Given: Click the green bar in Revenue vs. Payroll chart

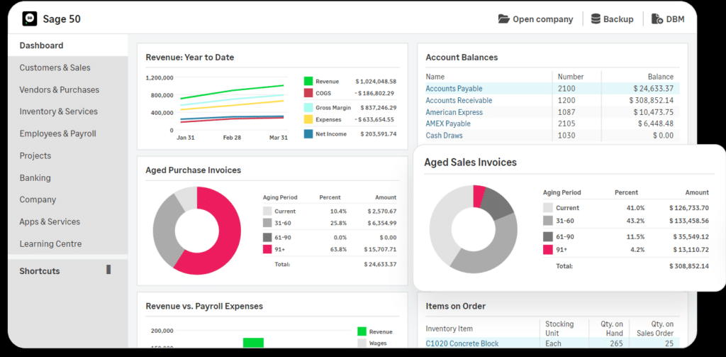Looking at the screenshot, I should [x=253, y=343].
